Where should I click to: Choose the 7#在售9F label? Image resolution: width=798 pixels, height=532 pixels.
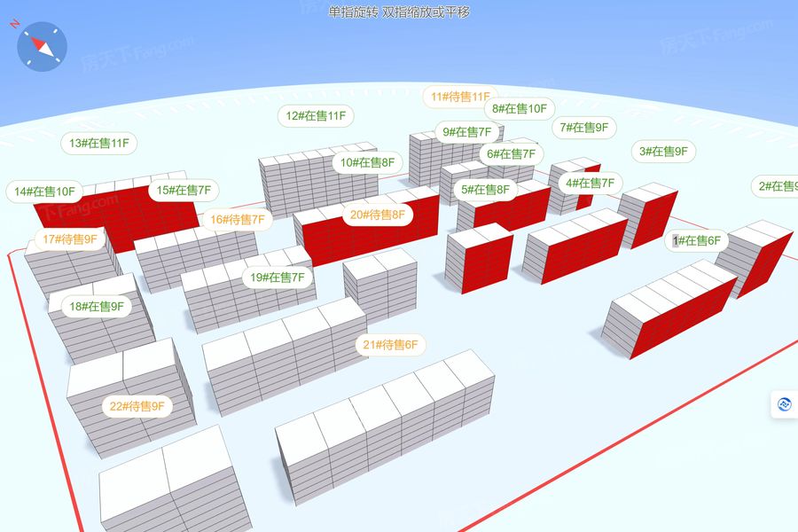click(x=584, y=127)
